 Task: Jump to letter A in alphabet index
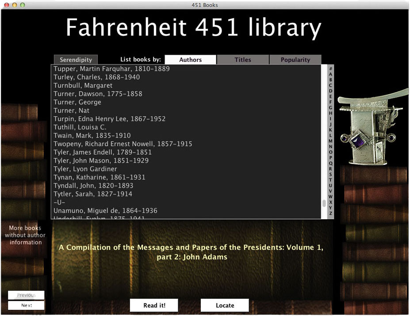[330, 74]
